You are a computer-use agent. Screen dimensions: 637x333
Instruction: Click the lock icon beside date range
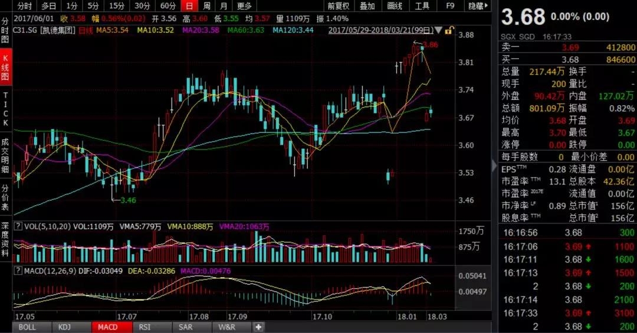(449, 29)
